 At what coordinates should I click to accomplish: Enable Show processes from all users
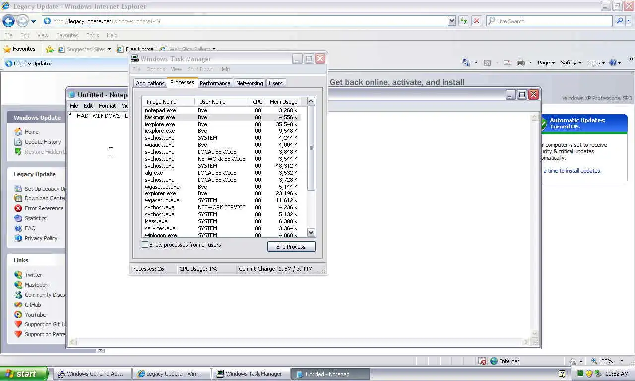145,245
